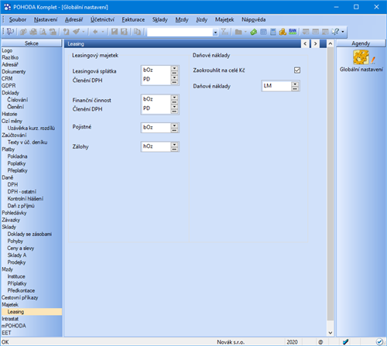
Task: Select the EET section
Action: (x=6, y=333)
